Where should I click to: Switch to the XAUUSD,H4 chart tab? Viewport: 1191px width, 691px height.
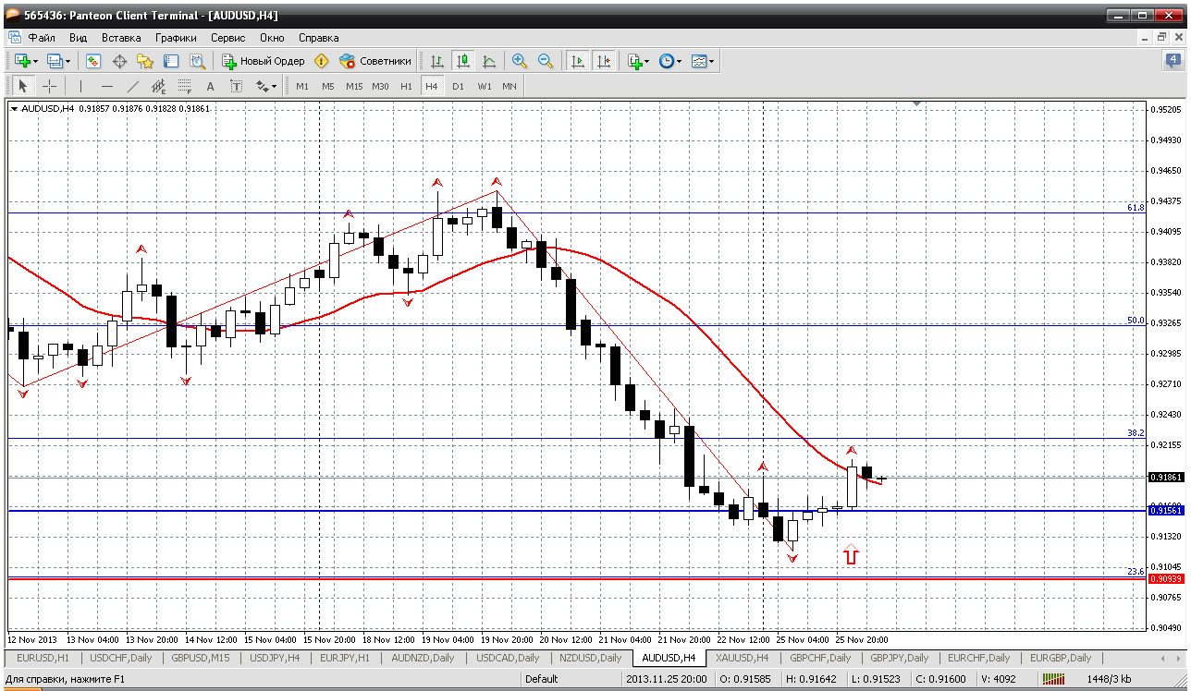[x=743, y=658]
